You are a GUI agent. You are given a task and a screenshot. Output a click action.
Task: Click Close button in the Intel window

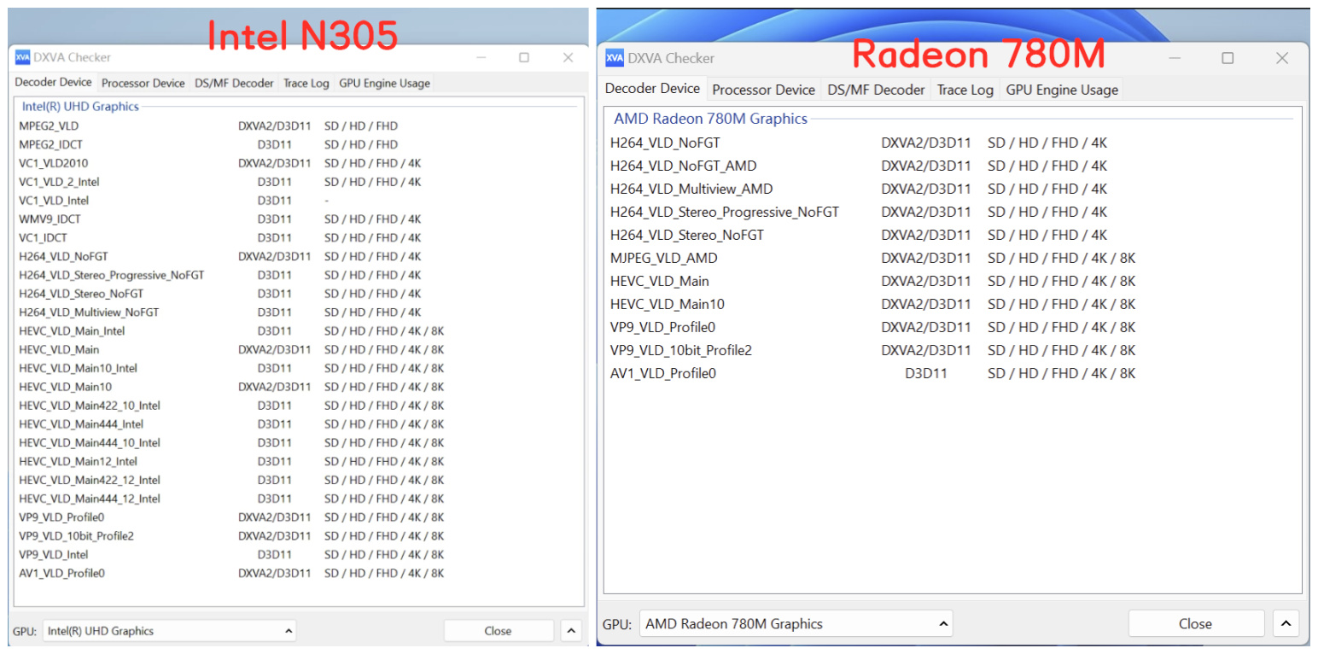tap(498, 631)
